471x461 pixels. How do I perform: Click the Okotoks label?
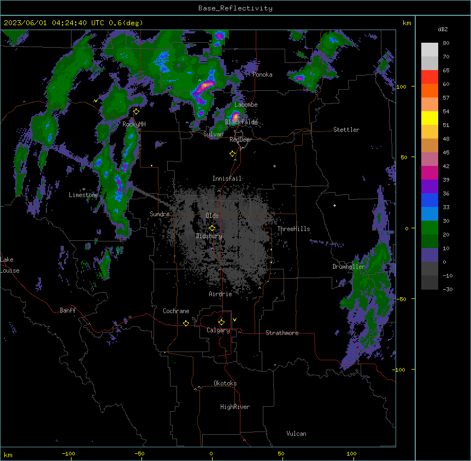pyautogui.click(x=225, y=383)
